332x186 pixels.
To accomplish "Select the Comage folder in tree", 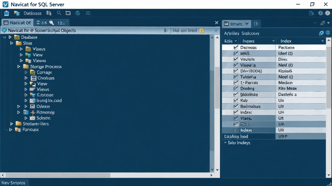I will [44, 72].
